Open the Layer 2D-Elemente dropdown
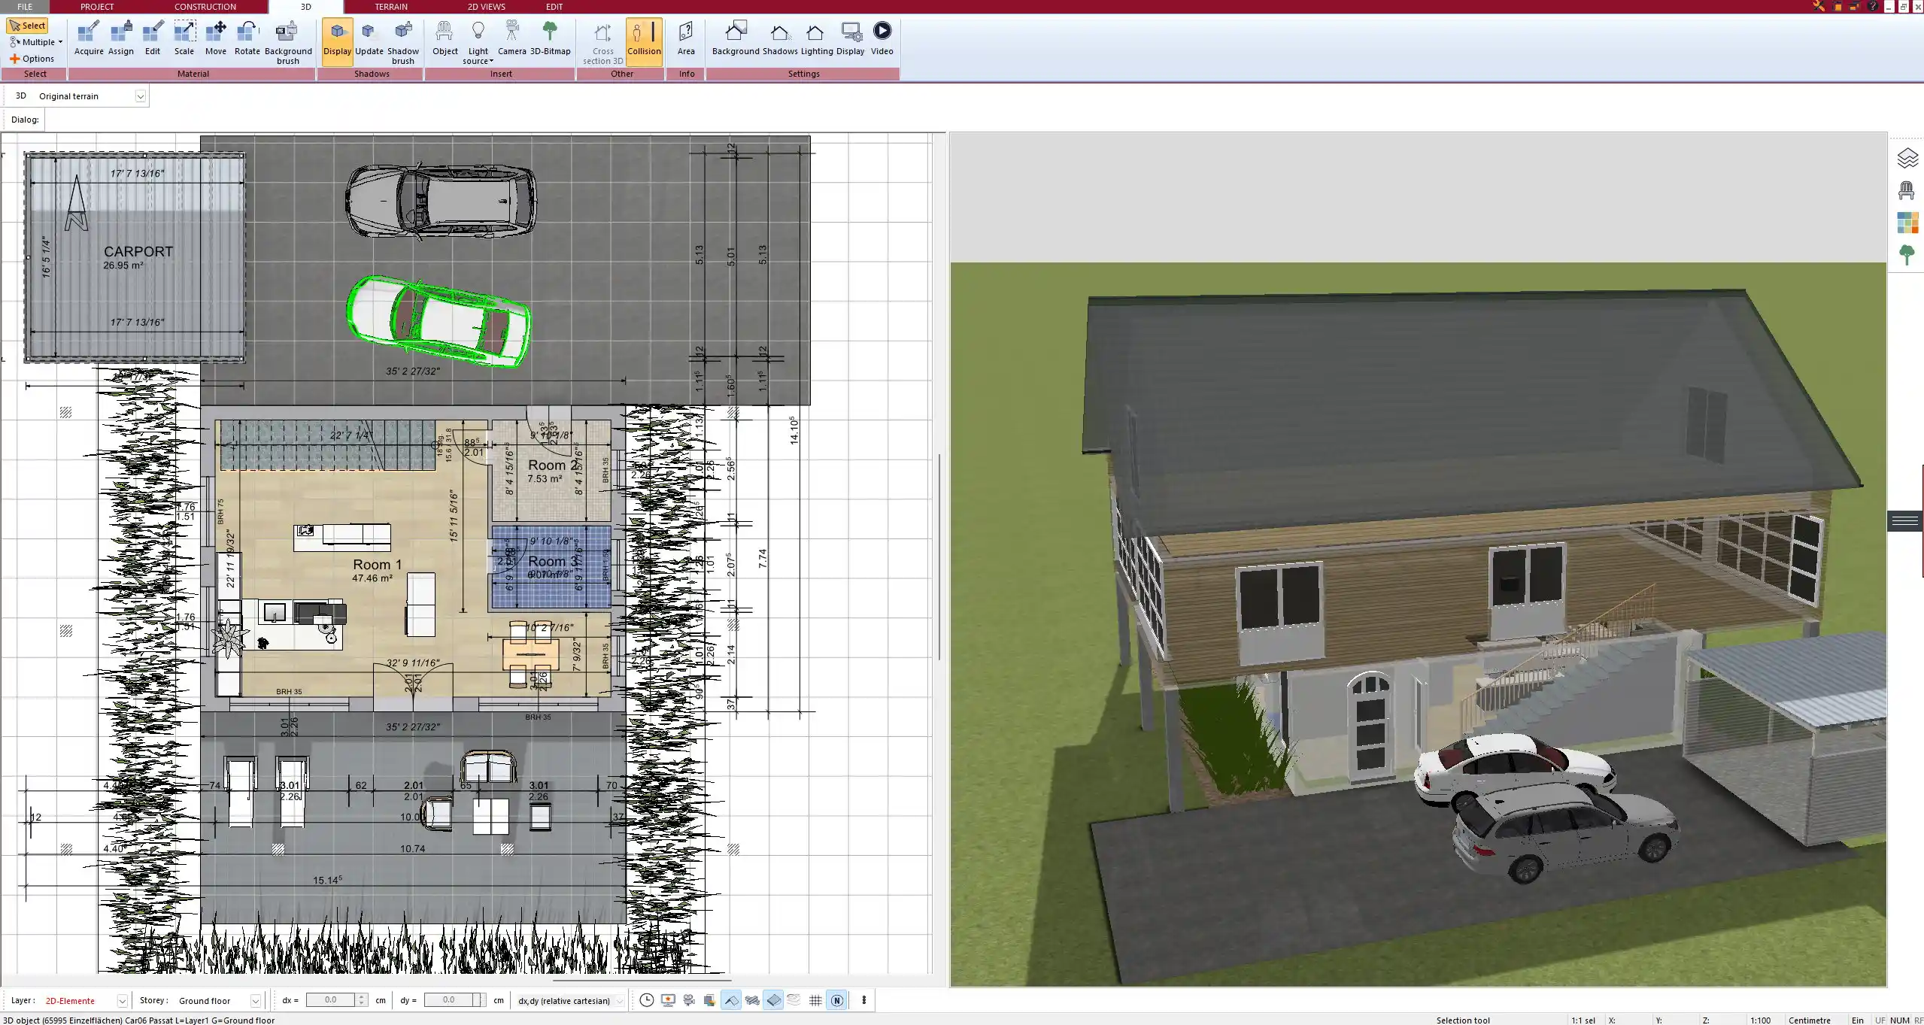The width and height of the screenshot is (1924, 1025). (122, 1001)
